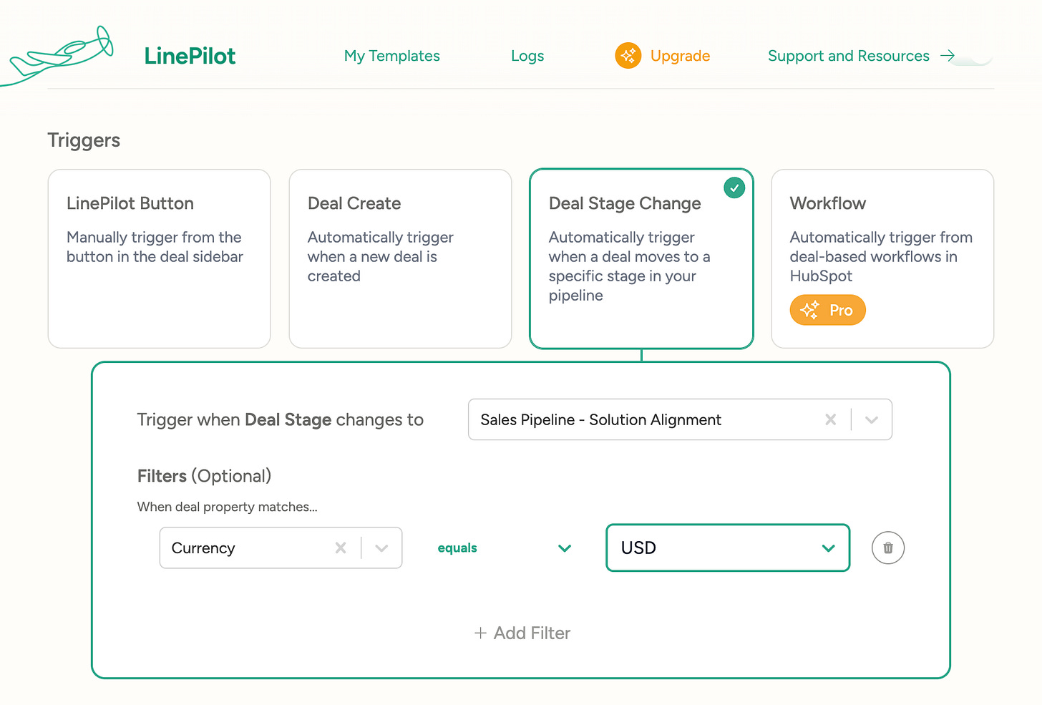Go to the Logs page
Viewport: 1042px width, 705px height.
click(x=527, y=56)
